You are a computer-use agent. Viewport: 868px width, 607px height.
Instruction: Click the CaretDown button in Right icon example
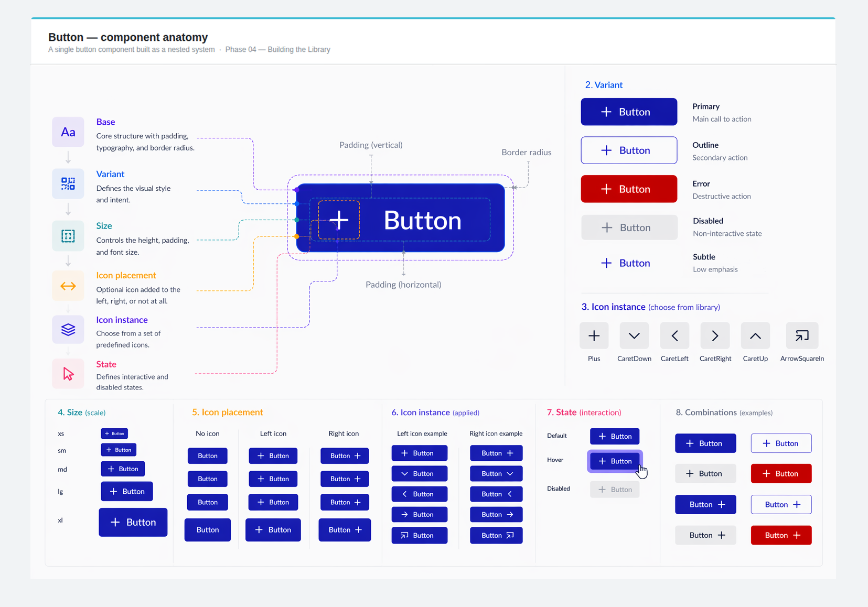click(x=496, y=473)
